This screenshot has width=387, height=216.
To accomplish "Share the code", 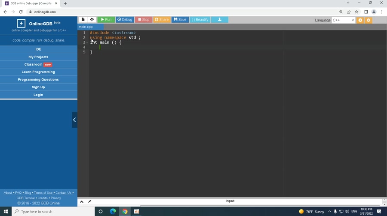I will [x=162, y=20].
